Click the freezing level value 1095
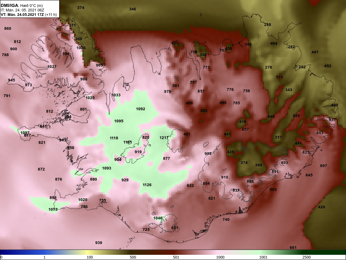The width and height of the screenshot is (346, 260). 119,121
